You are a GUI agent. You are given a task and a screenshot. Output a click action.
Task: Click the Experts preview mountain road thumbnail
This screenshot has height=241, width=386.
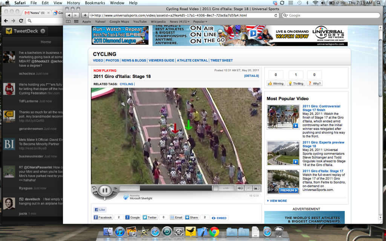[283, 153]
